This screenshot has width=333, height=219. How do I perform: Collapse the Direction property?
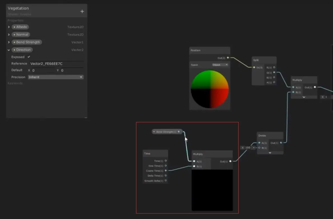pyautogui.click(x=9, y=50)
